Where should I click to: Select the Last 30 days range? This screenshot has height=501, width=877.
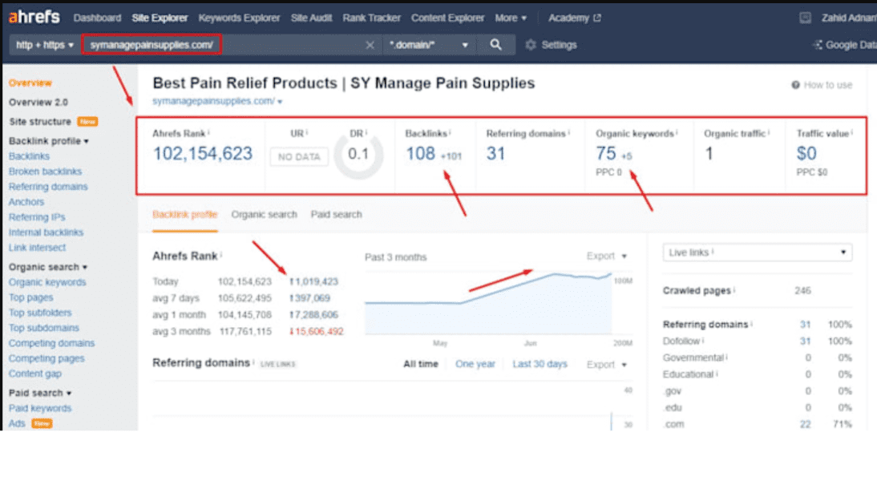540,364
